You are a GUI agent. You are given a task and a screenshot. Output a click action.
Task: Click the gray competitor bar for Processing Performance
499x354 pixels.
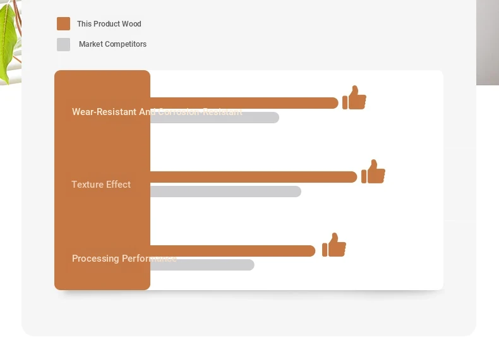(x=202, y=265)
